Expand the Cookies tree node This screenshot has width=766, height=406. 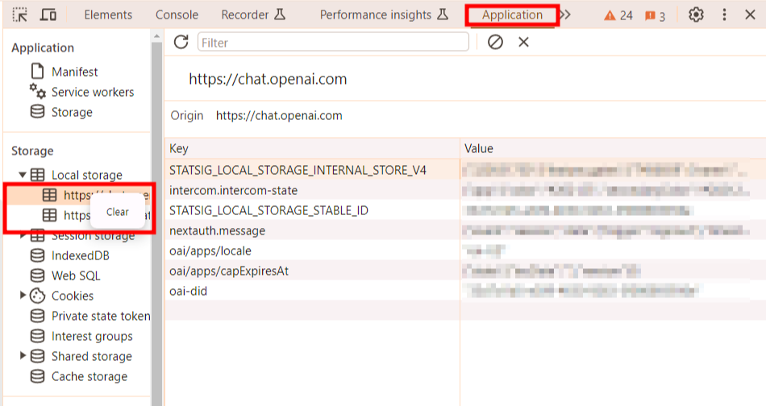pyautogui.click(x=23, y=295)
